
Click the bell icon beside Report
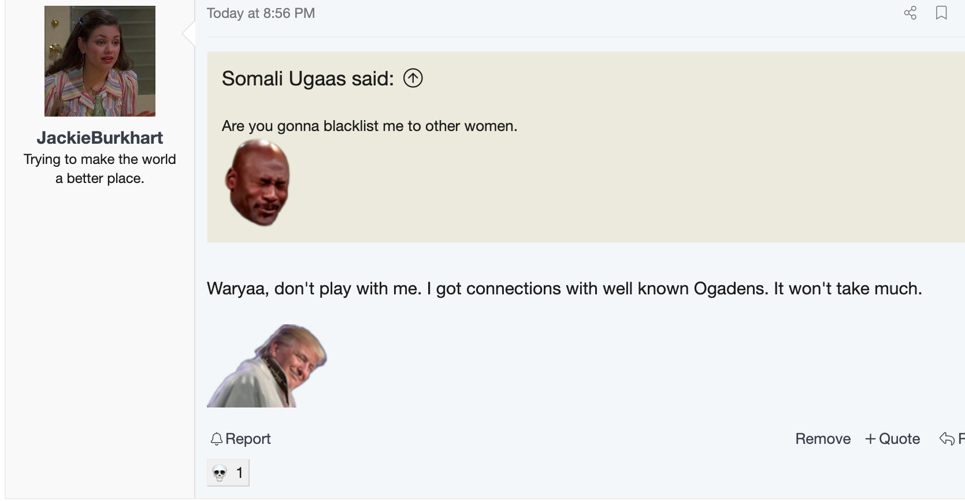(x=217, y=439)
